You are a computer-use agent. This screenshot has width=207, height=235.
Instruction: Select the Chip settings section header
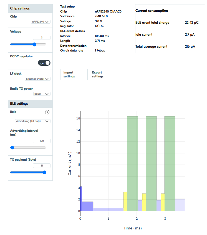[x=30, y=8]
